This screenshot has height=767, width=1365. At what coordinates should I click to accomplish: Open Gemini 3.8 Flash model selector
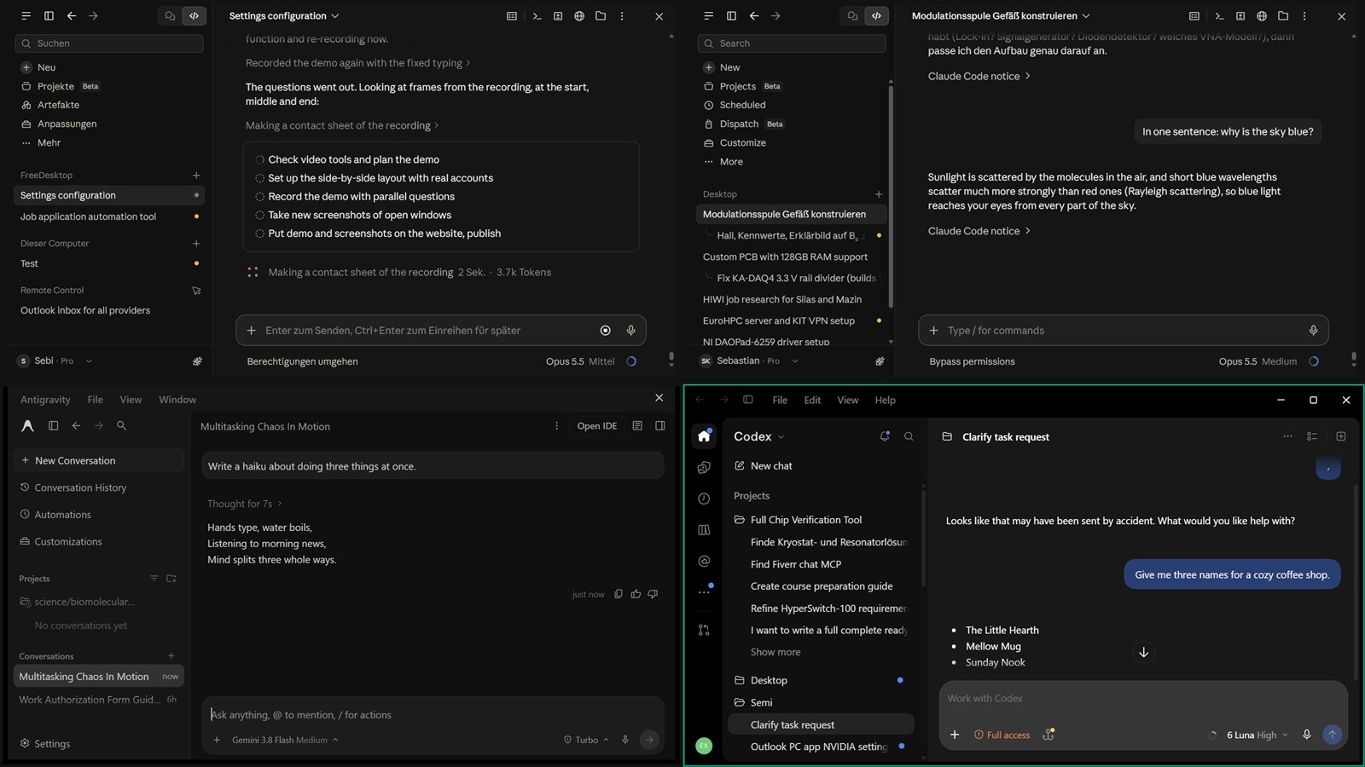point(285,740)
